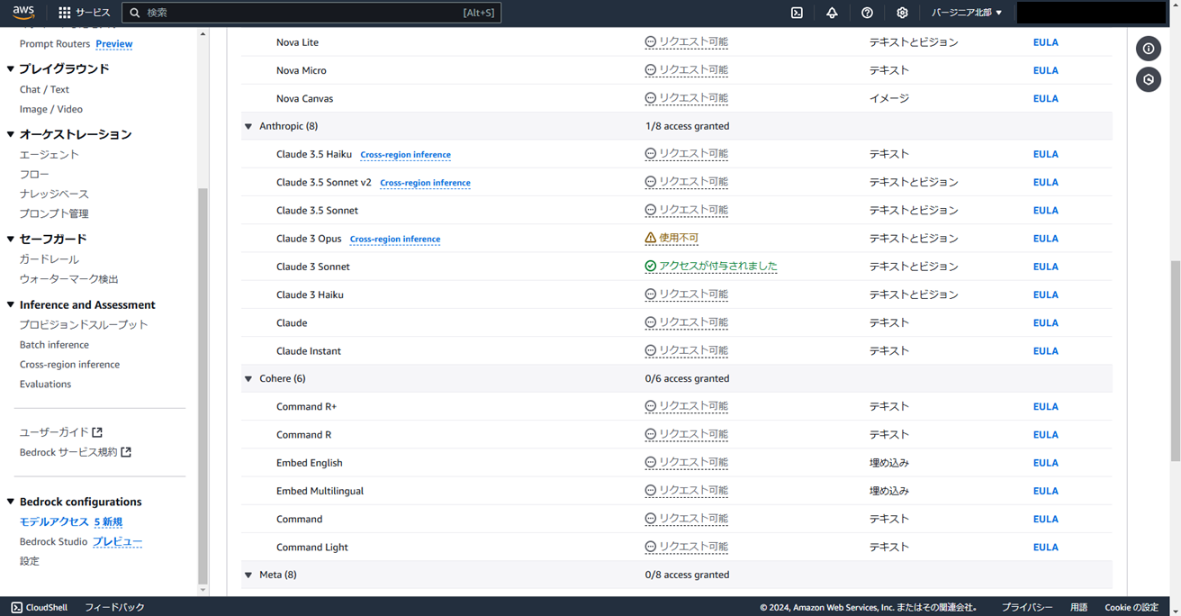Screen dimensions: 1181x616
Task: Collapse the Inference and Assessment section
Action: pos(11,304)
